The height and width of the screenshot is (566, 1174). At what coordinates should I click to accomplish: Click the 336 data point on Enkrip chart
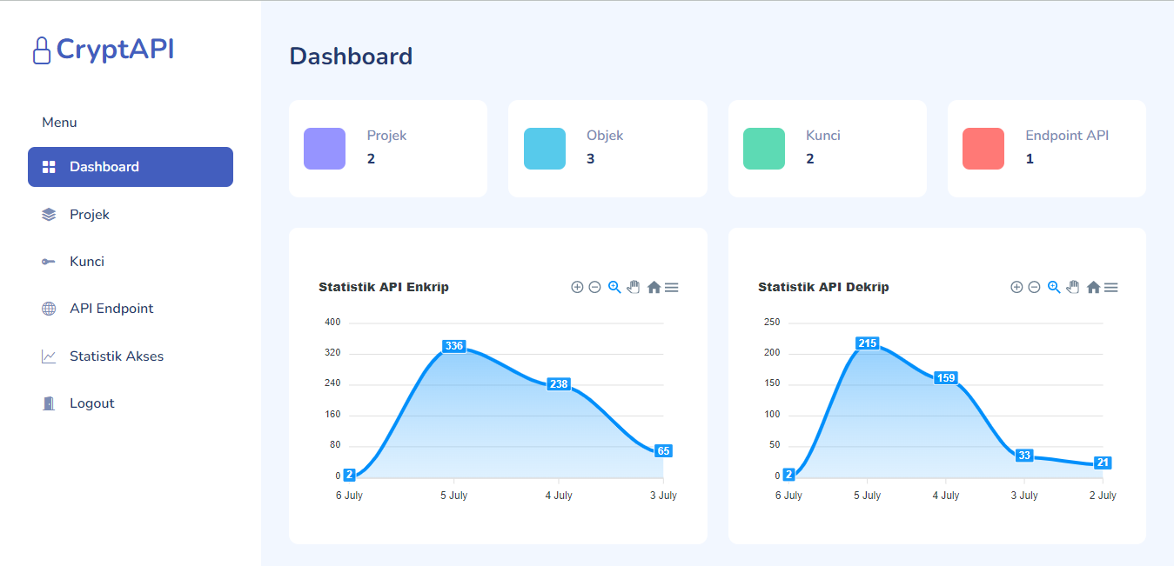[x=454, y=346]
